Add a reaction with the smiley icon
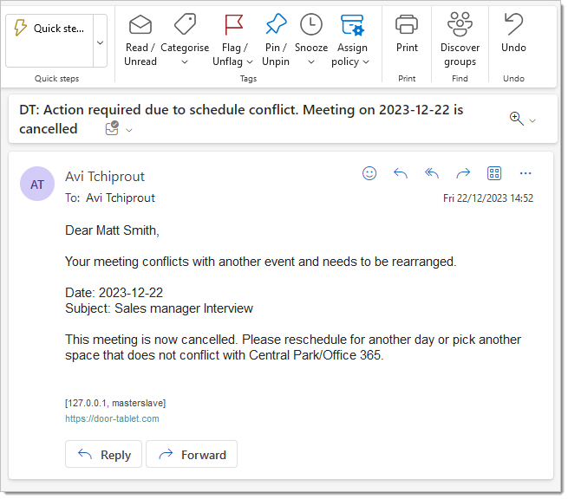 tap(369, 173)
